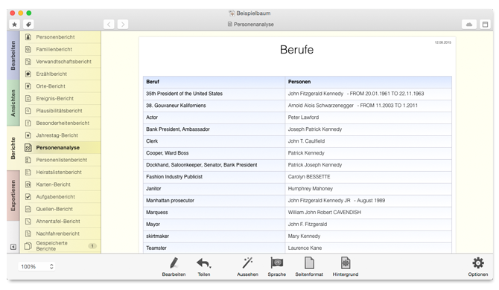Open the favorites star button

tap(14, 25)
